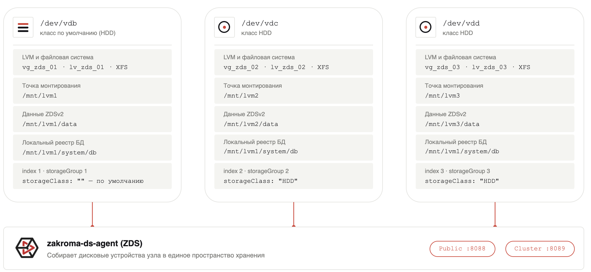Click the zakroma-ds-agent hexagon logo

pyautogui.click(x=27, y=248)
